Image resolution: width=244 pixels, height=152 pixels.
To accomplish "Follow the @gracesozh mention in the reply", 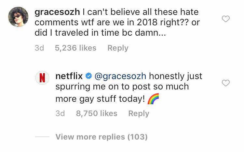I will tap(120, 76).
